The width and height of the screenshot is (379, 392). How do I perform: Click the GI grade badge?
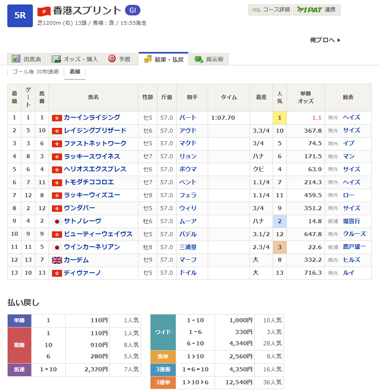coord(133,11)
